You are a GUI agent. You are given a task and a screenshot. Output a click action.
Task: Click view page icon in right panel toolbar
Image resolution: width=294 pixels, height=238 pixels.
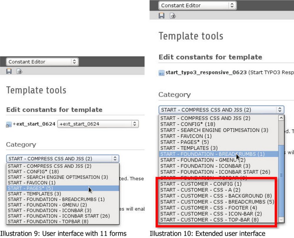tap(173, 16)
